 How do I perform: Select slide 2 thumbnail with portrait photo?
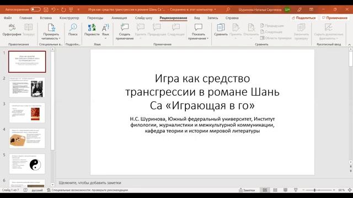(x=27, y=87)
